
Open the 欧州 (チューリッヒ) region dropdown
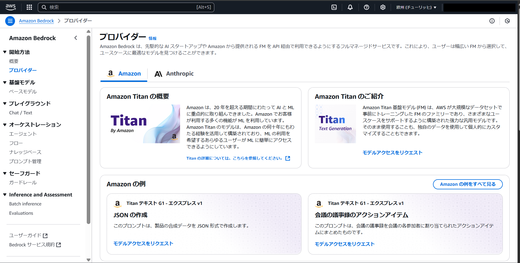(x=416, y=7)
